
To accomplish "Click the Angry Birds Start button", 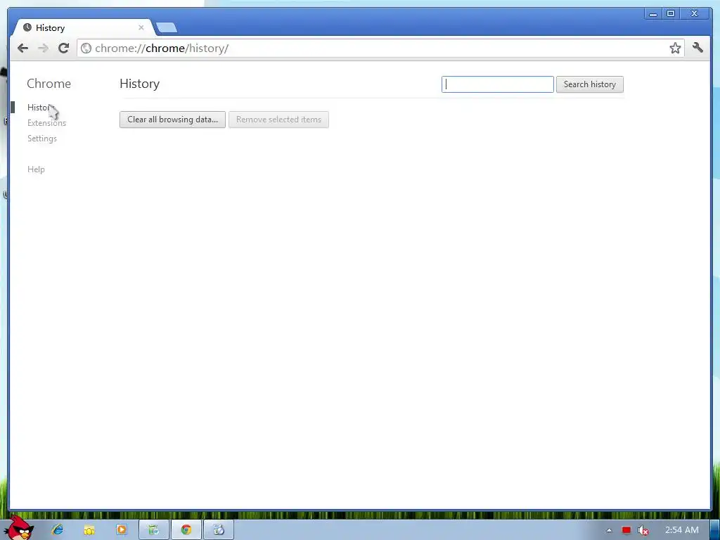I will point(19,528).
